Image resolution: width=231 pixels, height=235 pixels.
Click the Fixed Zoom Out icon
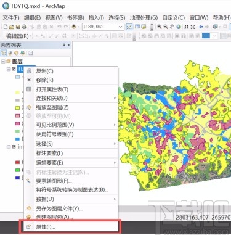[193, 27]
